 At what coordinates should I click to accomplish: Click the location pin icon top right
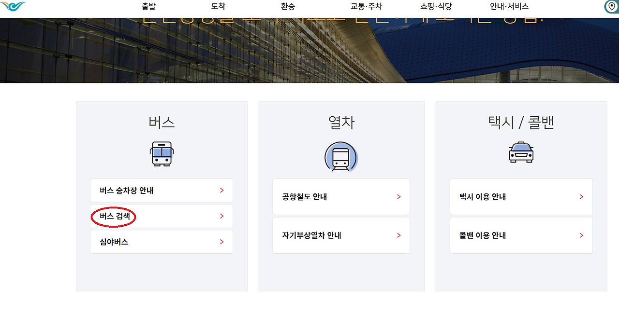[x=610, y=7]
